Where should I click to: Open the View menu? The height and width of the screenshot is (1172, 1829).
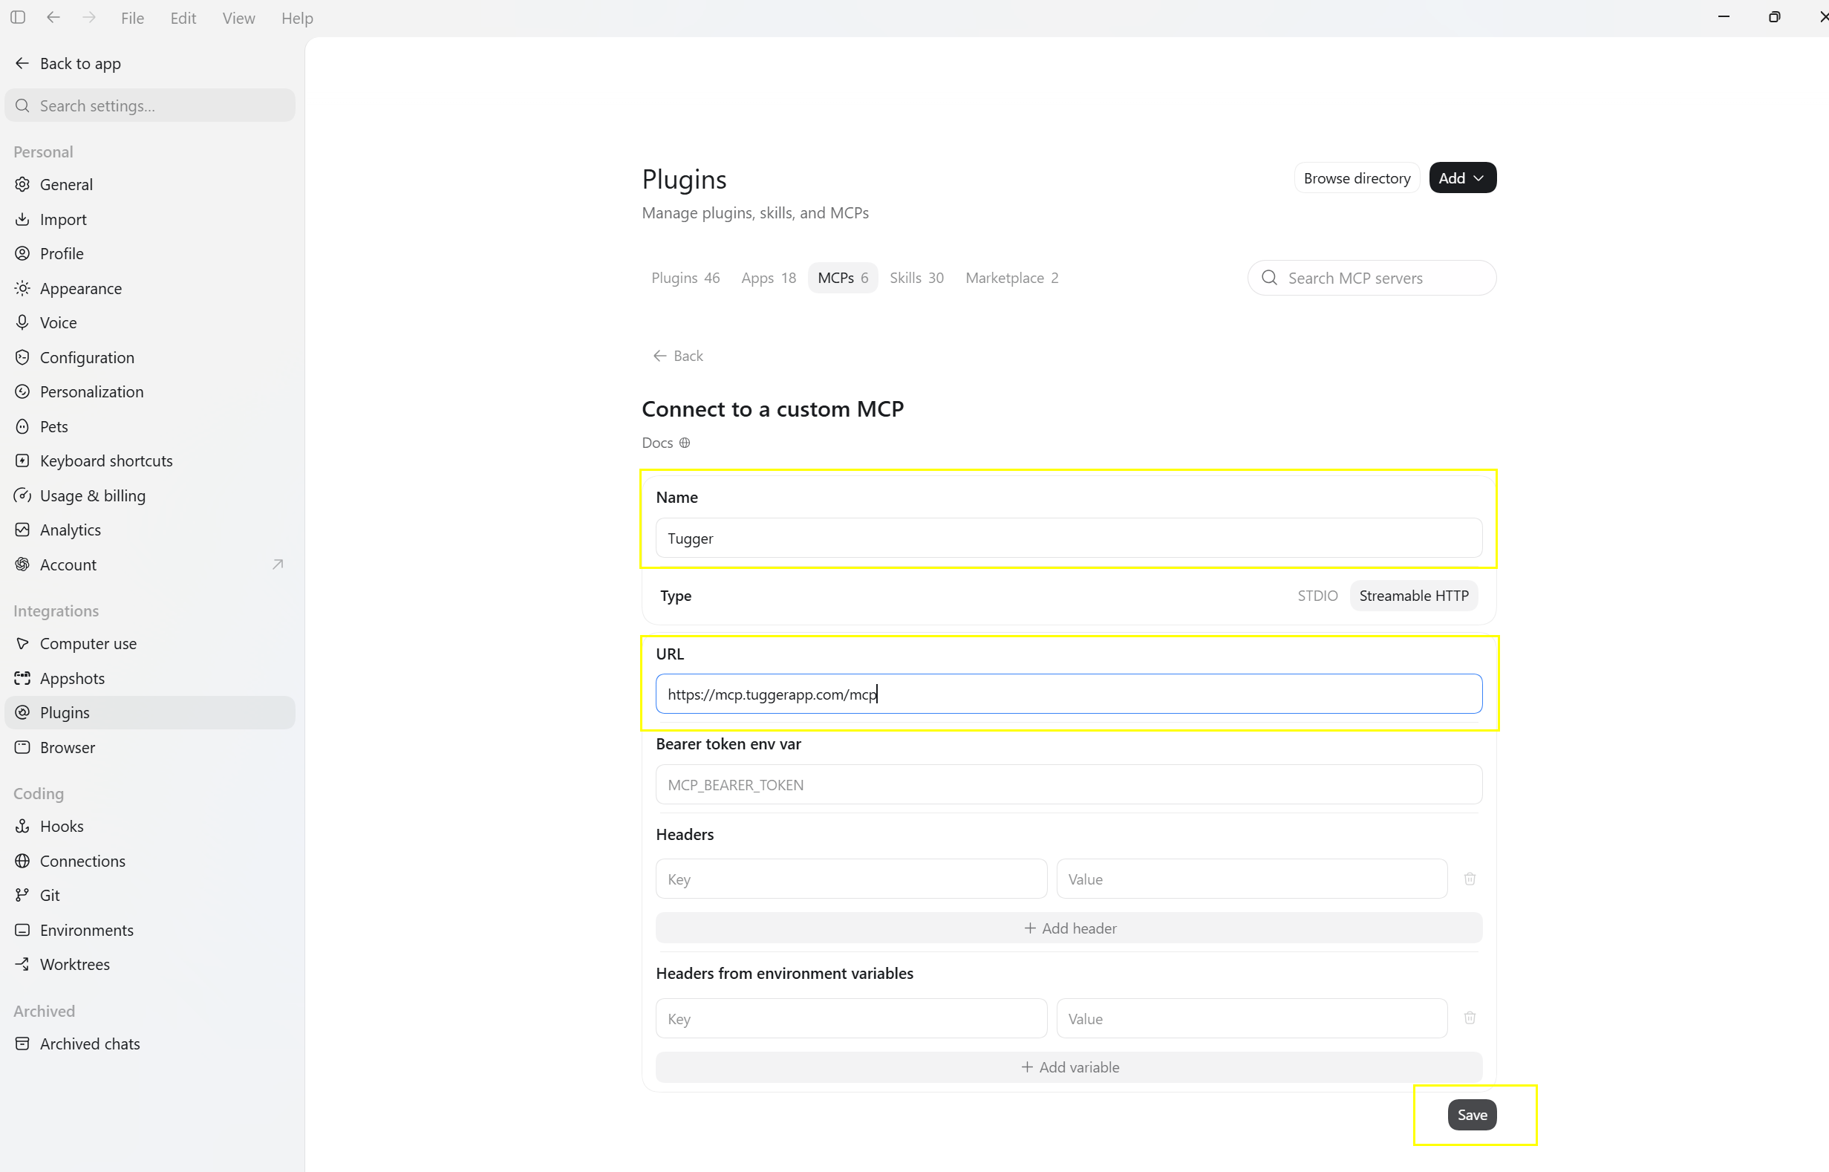(x=238, y=19)
